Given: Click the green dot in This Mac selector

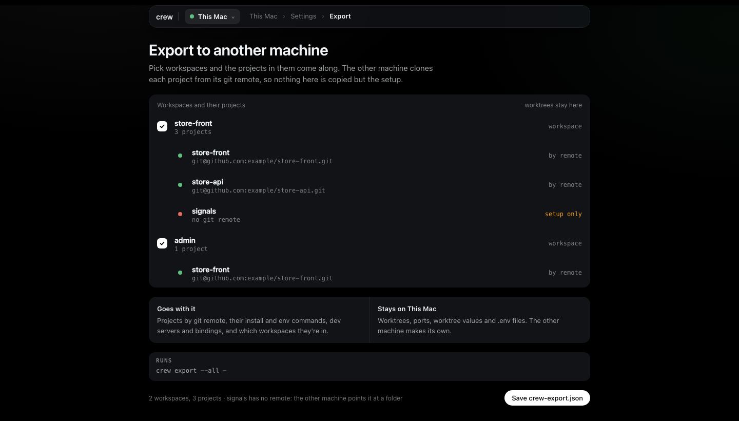Looking at the screenshot, I should [x=192, y=16].
